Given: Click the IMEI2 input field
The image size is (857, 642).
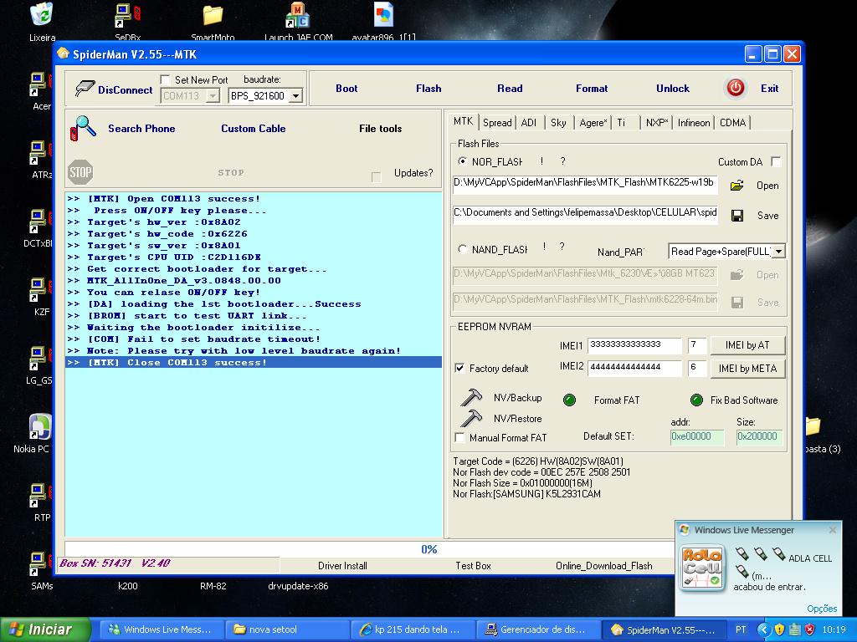Looking at the screenshot, I should pyautogui.click(x=634, y=368).
